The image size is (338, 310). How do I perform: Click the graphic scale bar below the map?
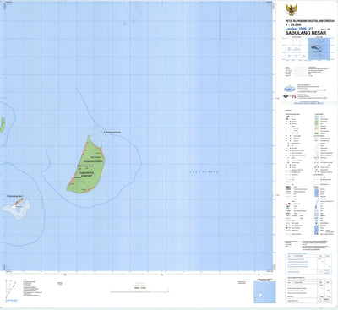pos(139,291)
